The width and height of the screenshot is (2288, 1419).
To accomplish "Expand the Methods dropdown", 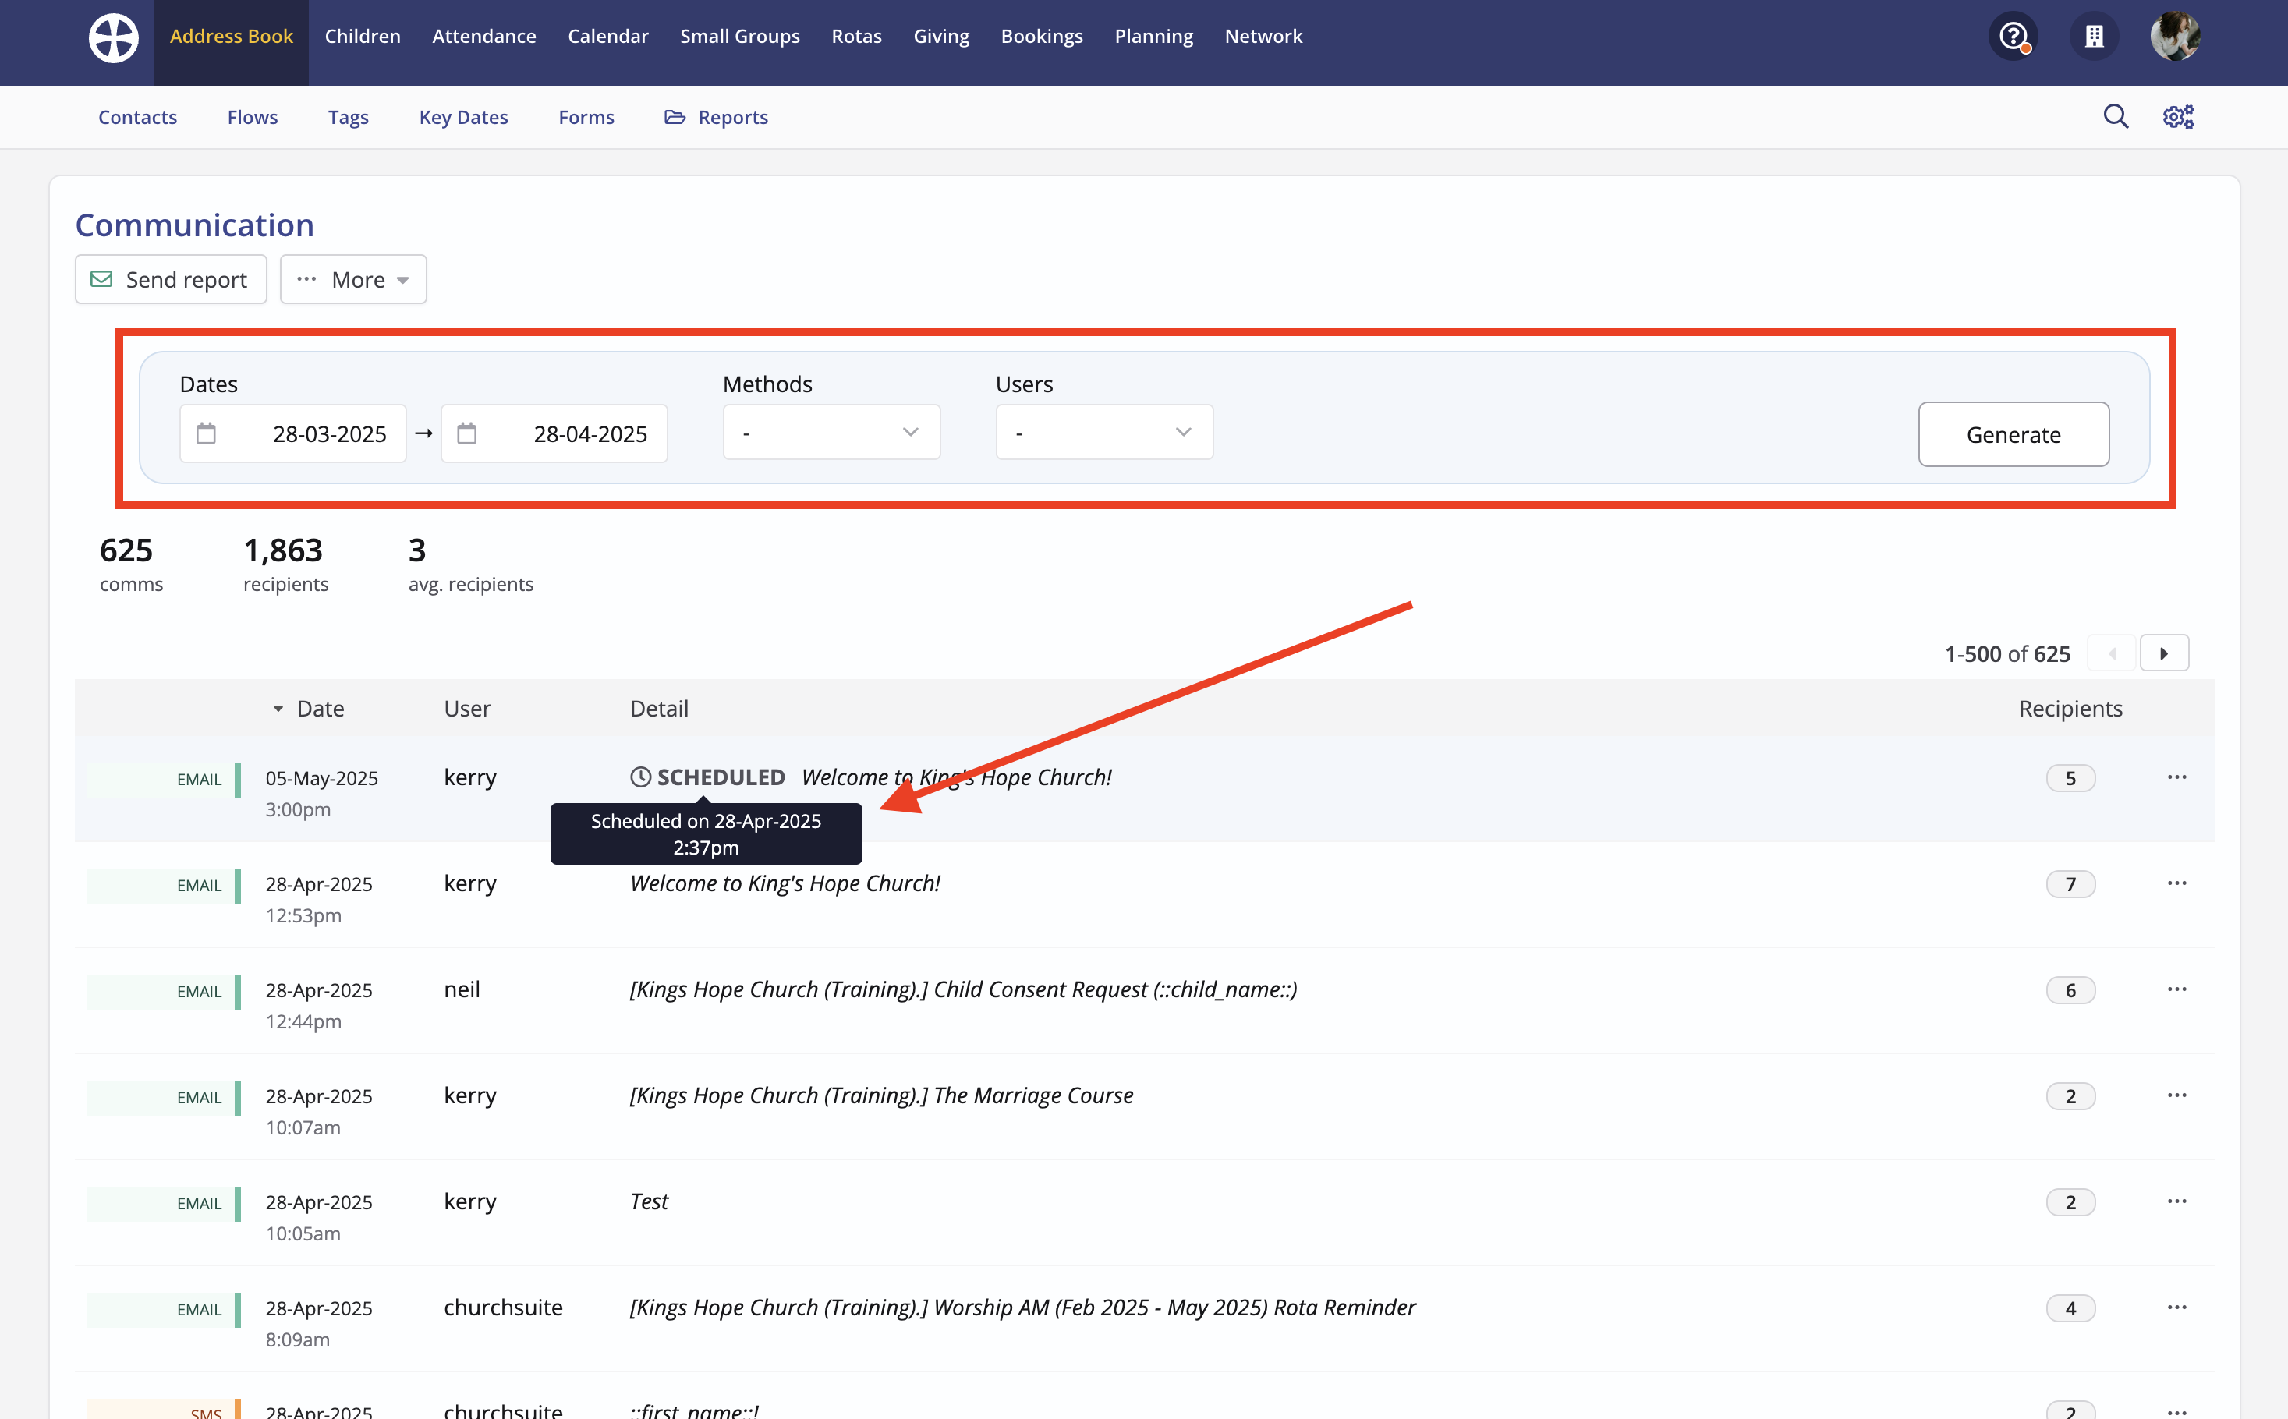I will pyautogui.click(x=831, y=433).
